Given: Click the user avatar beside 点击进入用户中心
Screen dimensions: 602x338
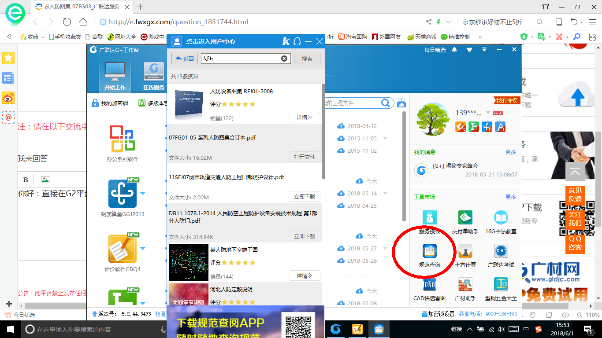Looking at the screenshot, I should [x=177, y=41].
